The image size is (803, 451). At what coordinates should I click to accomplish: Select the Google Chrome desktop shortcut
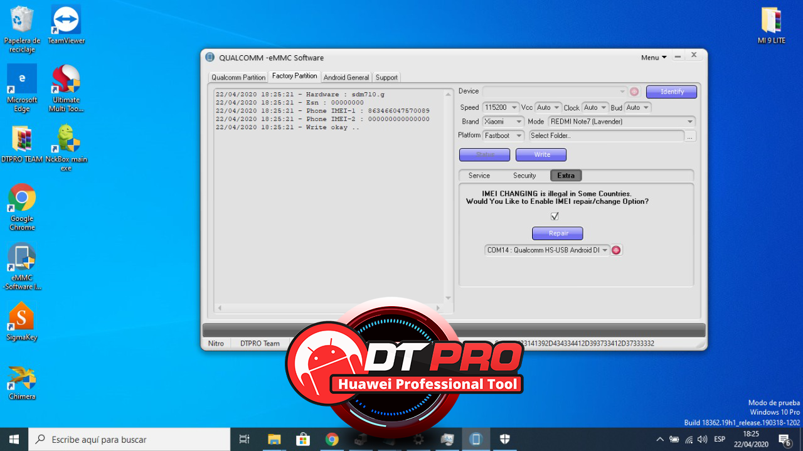pyautogui.click(x=22, y=207)
